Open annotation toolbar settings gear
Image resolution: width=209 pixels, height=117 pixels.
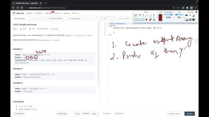[x=196, y=12]
